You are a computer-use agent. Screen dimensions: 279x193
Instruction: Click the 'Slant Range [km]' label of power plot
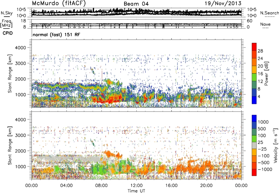pos(10,74)
